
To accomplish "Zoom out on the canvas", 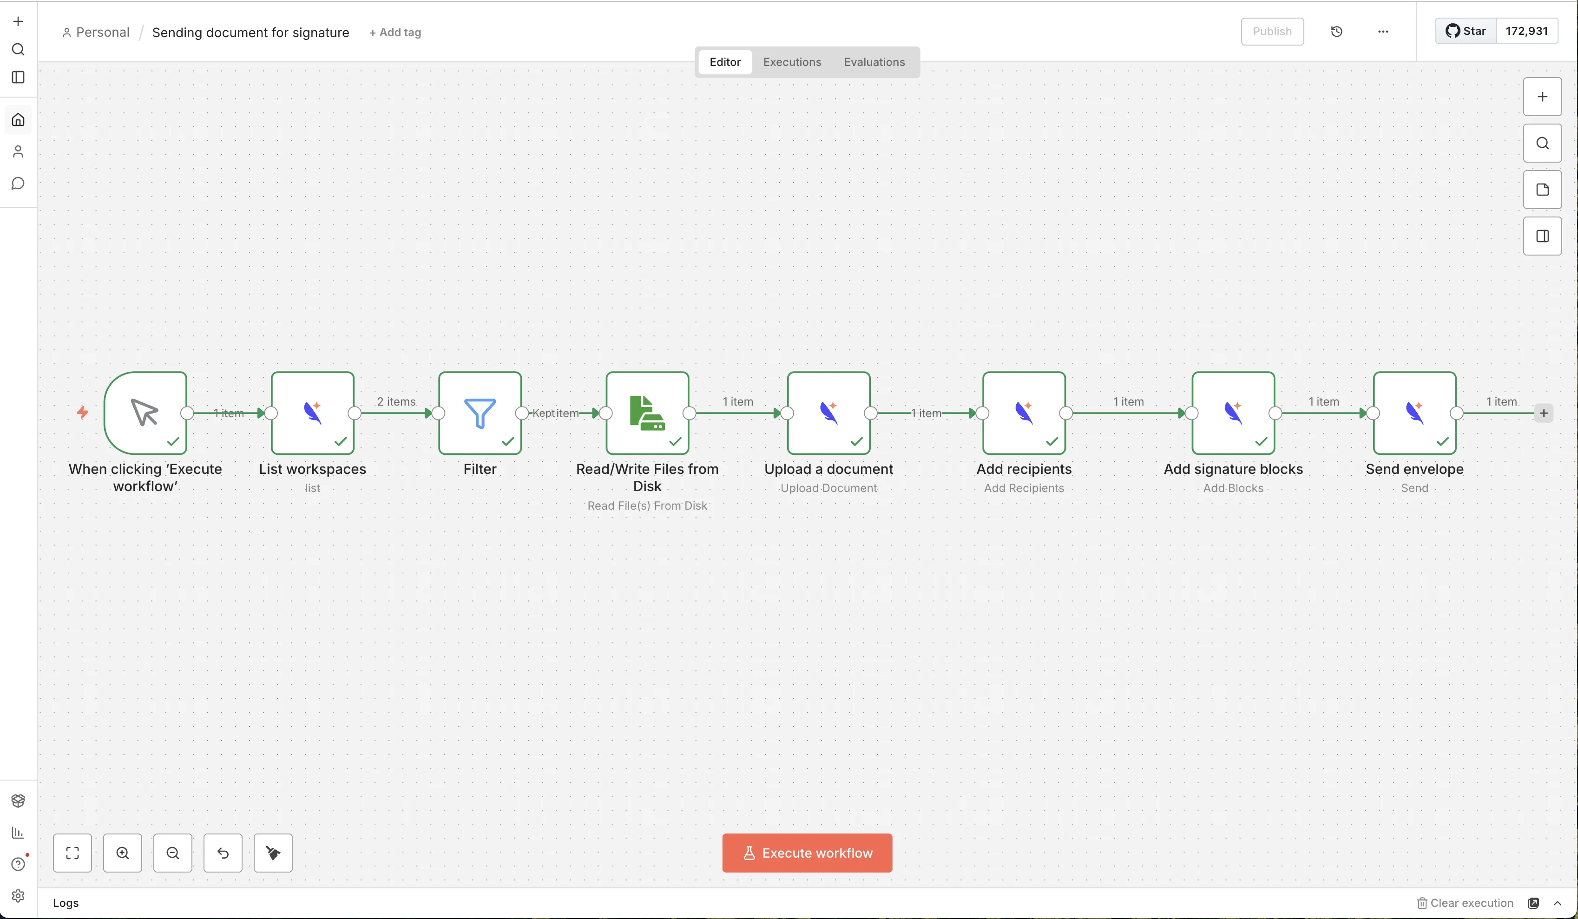I will pos(172,853).
